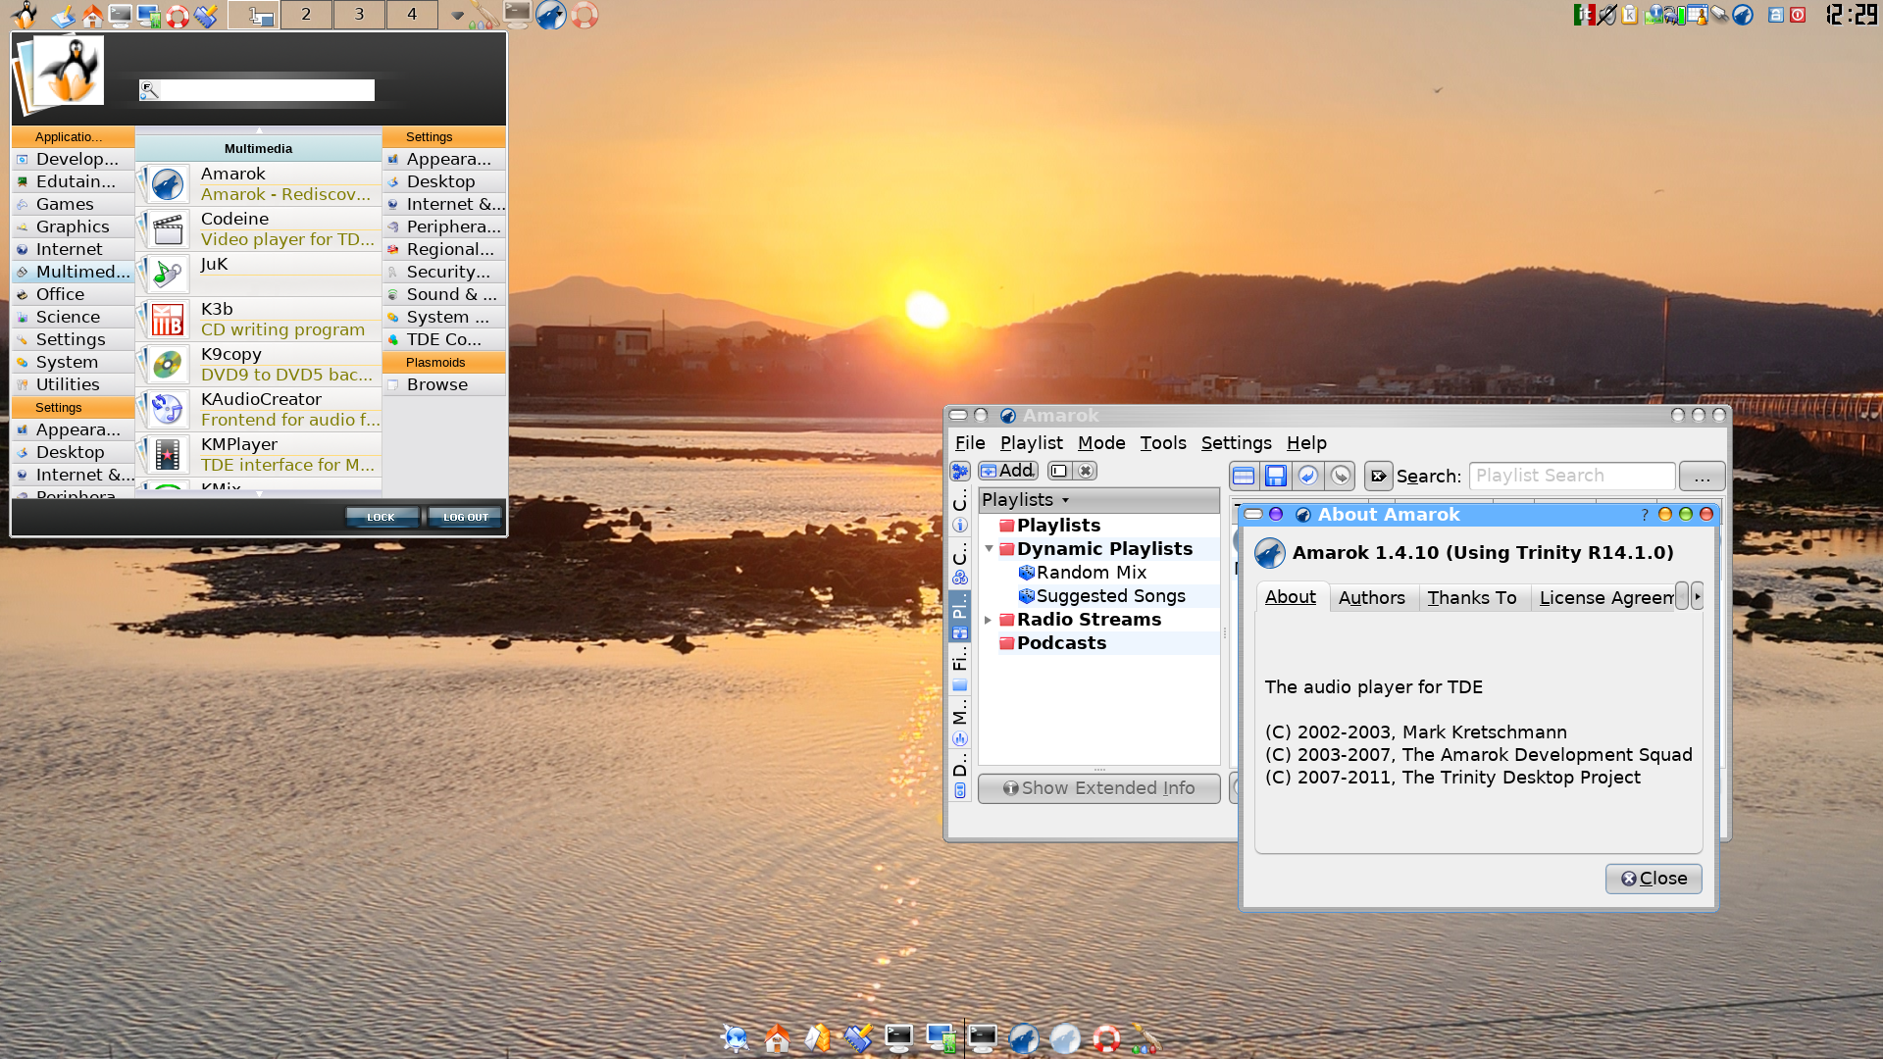Open the Tools menu in Amarok
Image resolution: width=1883 pixels, height=1059 pixels.
[1162, 443]
